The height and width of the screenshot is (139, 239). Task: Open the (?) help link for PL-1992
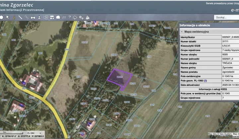pos(205,80)
